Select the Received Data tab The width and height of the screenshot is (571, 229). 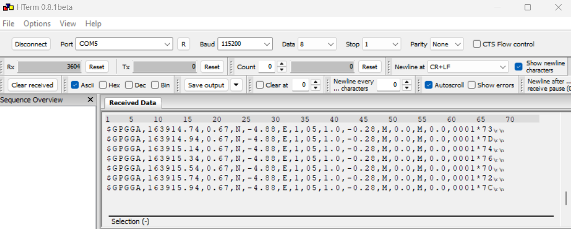(x=132, y=103)
